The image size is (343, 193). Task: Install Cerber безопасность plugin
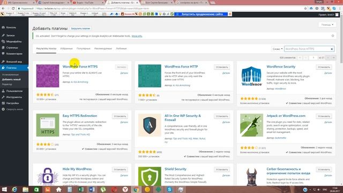tap(324, 169)
